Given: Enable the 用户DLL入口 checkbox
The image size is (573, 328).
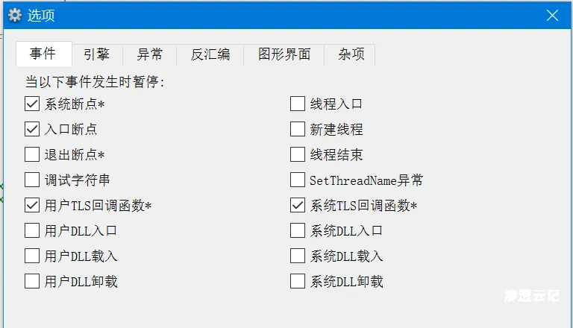Looking at the screenshot, I should (32, 230).
